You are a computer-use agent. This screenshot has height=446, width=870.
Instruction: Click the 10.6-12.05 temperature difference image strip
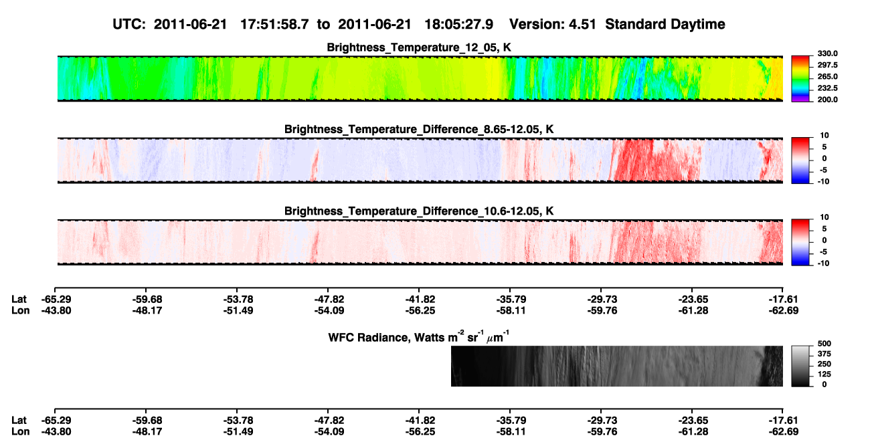pos(420,242)
